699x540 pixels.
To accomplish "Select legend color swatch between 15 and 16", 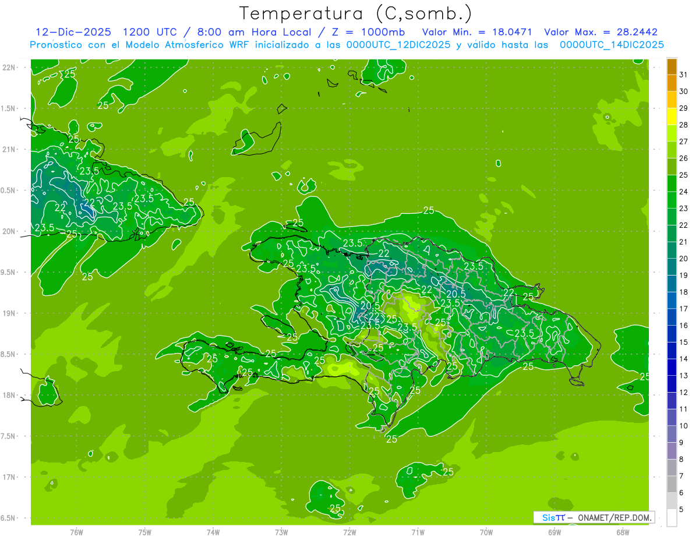I will pyautogui.click(x=672, y=334).
